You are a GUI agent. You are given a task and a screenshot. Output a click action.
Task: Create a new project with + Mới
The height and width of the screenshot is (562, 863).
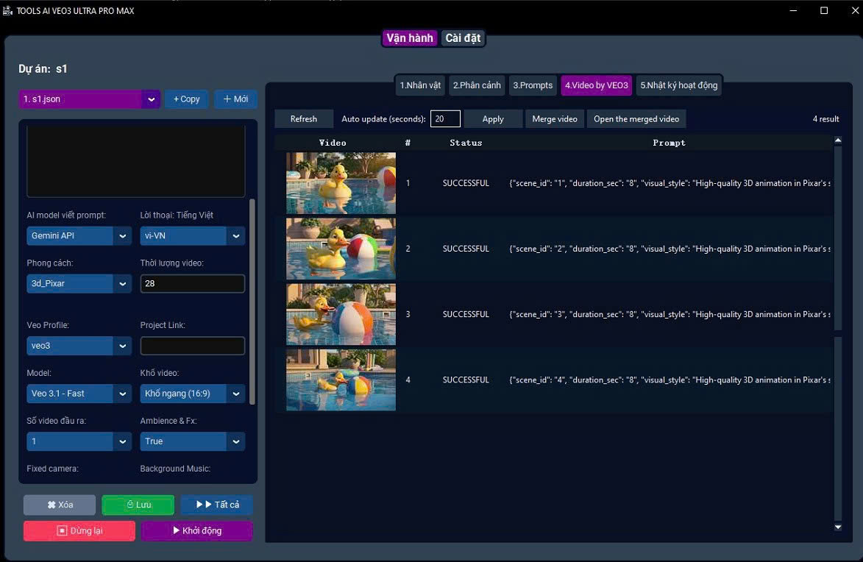(x=235, y=99)
